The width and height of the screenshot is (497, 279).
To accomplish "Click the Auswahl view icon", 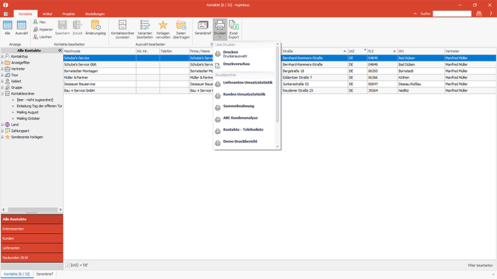I will [x=22, y=27].
